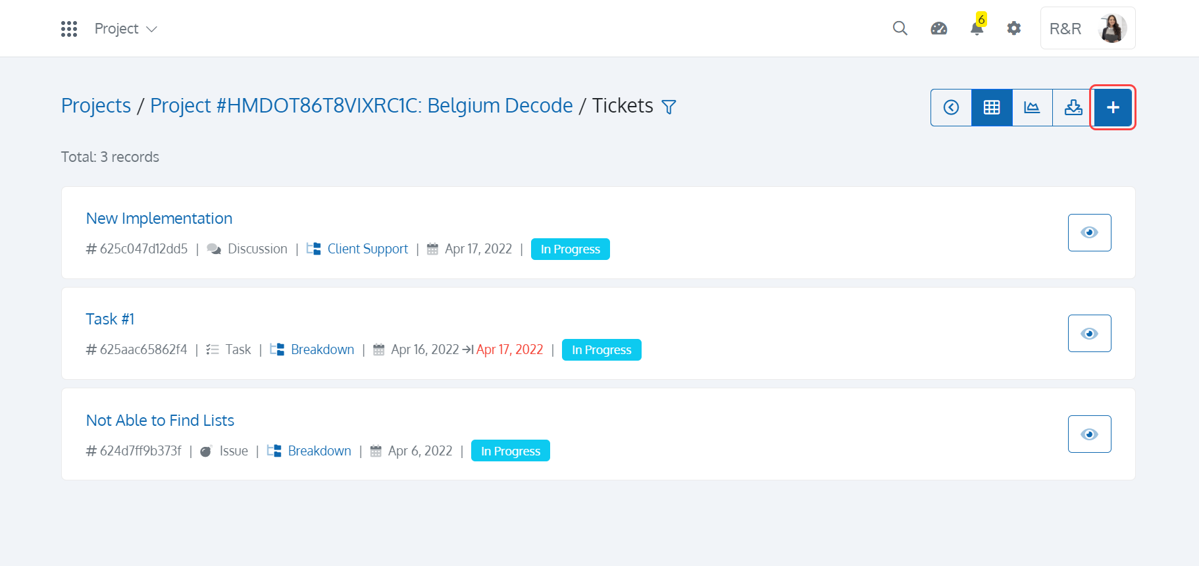Open the notifications bell

977,28
